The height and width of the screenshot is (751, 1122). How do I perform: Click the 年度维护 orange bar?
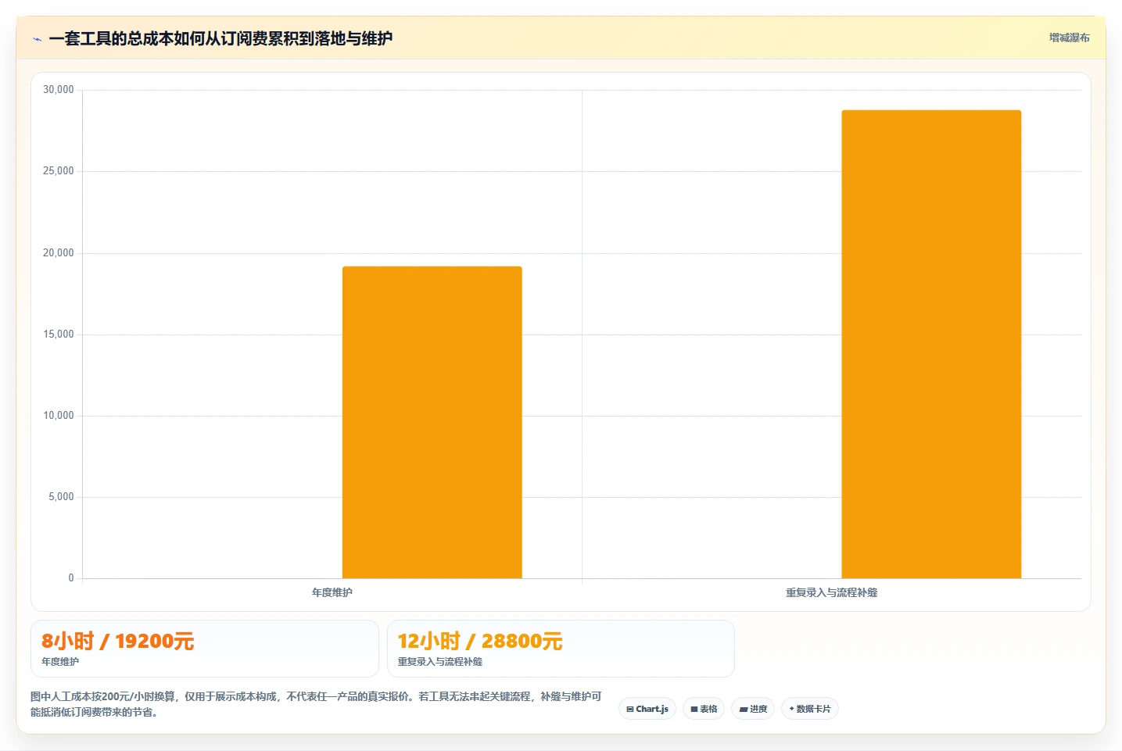(432, 422)
